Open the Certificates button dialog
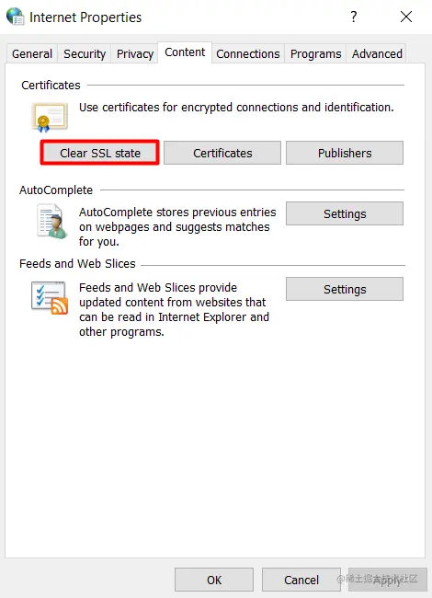This screenshot has width=432, height=598. 222,153
